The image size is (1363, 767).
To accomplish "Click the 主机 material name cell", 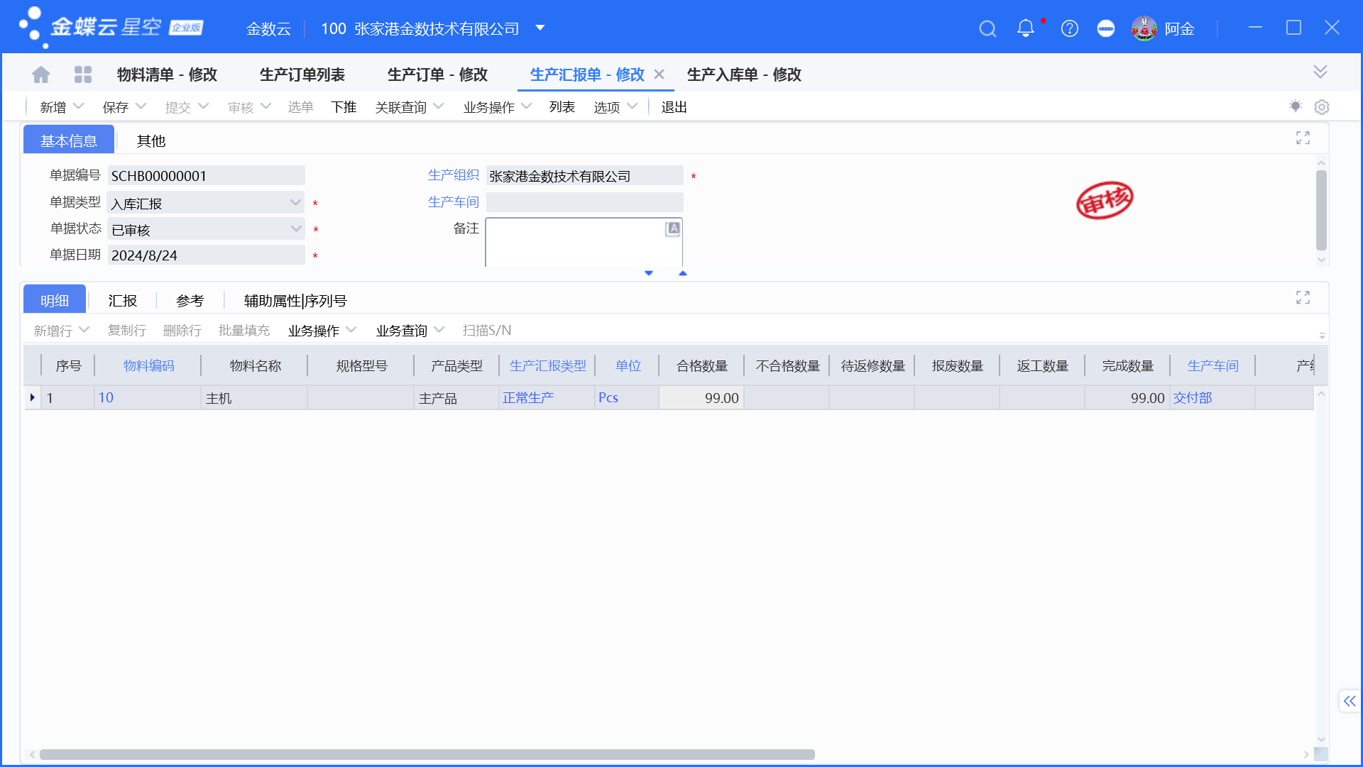I will (x=255, y=397).
